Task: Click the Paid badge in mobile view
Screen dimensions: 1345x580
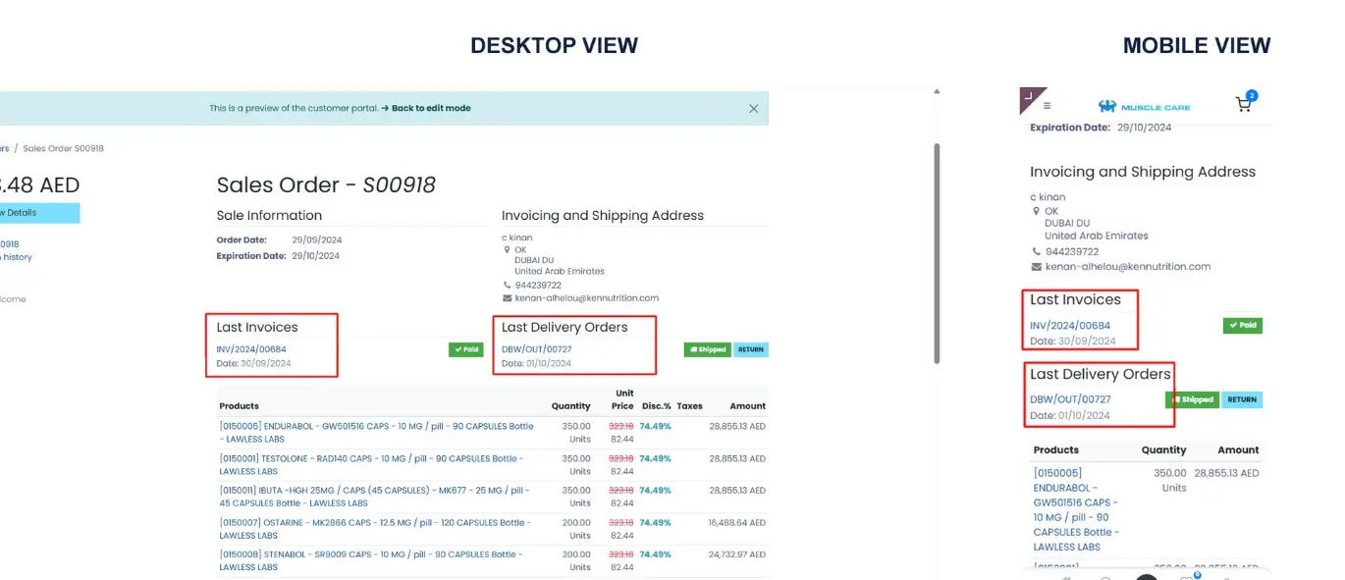Action: coord(1242,326)
